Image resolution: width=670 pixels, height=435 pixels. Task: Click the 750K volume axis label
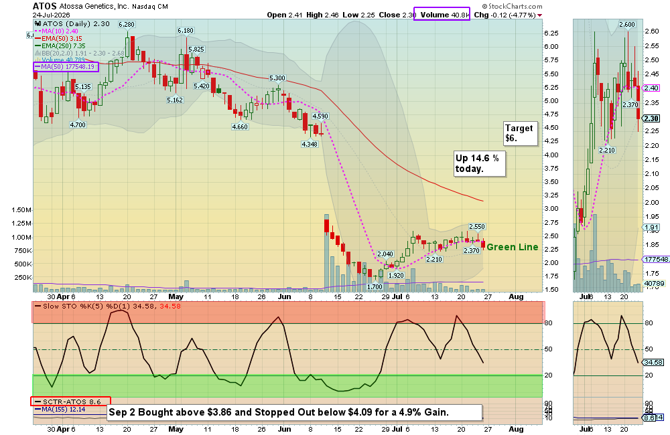[x=23, y=250]
